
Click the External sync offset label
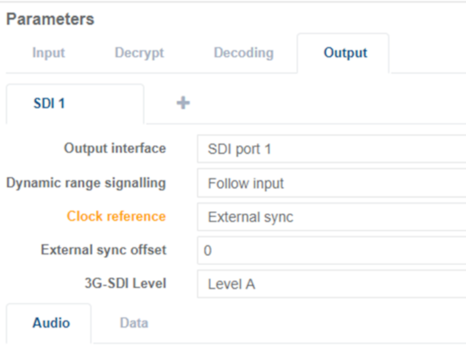[x=103, y=250]
